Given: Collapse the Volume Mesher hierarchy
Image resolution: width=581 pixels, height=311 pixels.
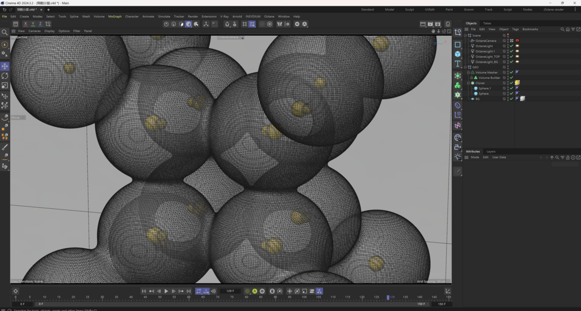Looking at the screenshot, I should tap(468, 73).
